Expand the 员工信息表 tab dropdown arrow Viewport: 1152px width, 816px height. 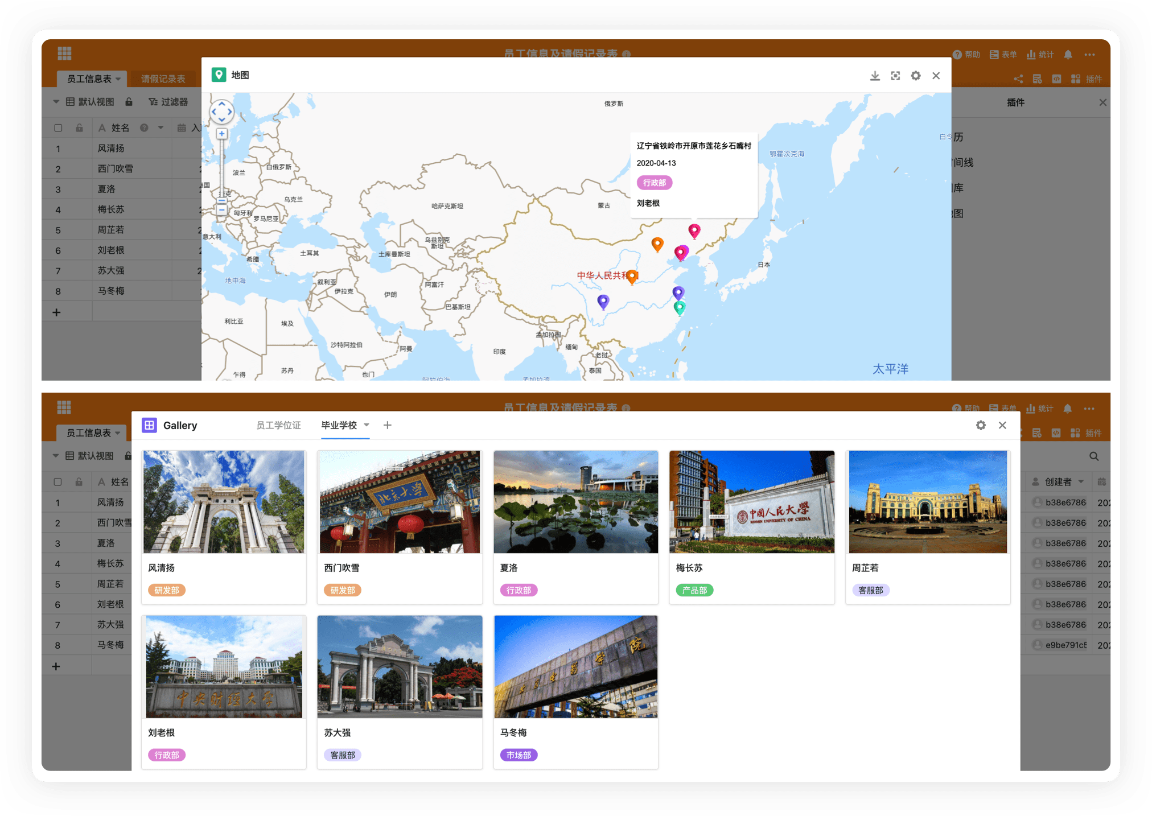[118, 79]
